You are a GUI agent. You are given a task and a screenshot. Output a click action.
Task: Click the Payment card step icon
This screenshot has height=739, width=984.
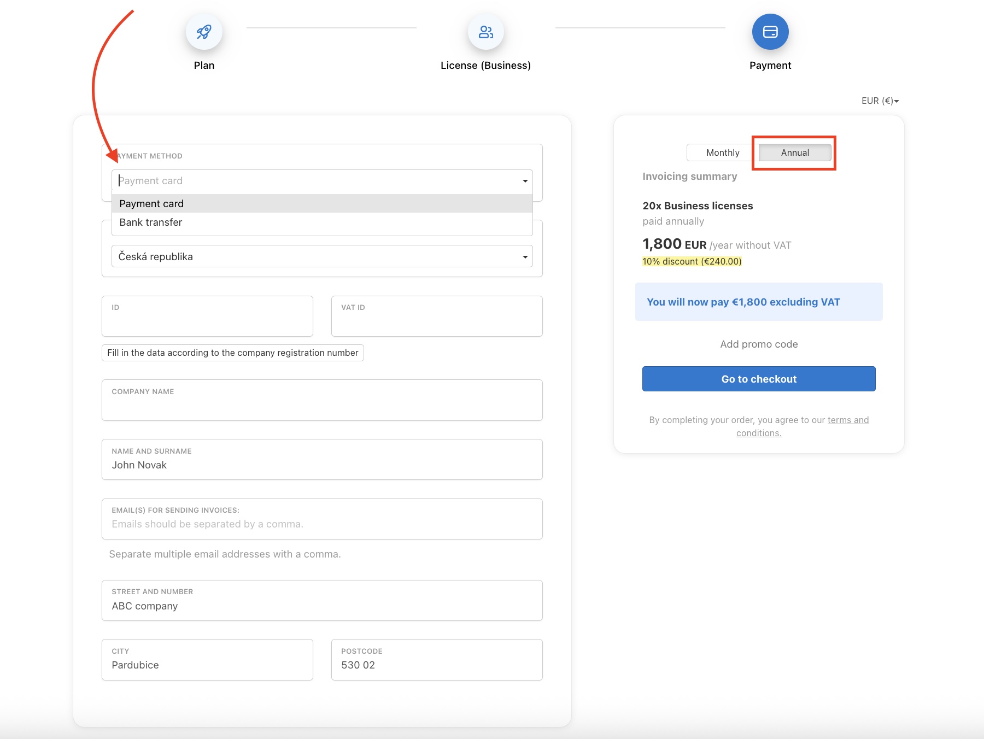click(770, 32)
